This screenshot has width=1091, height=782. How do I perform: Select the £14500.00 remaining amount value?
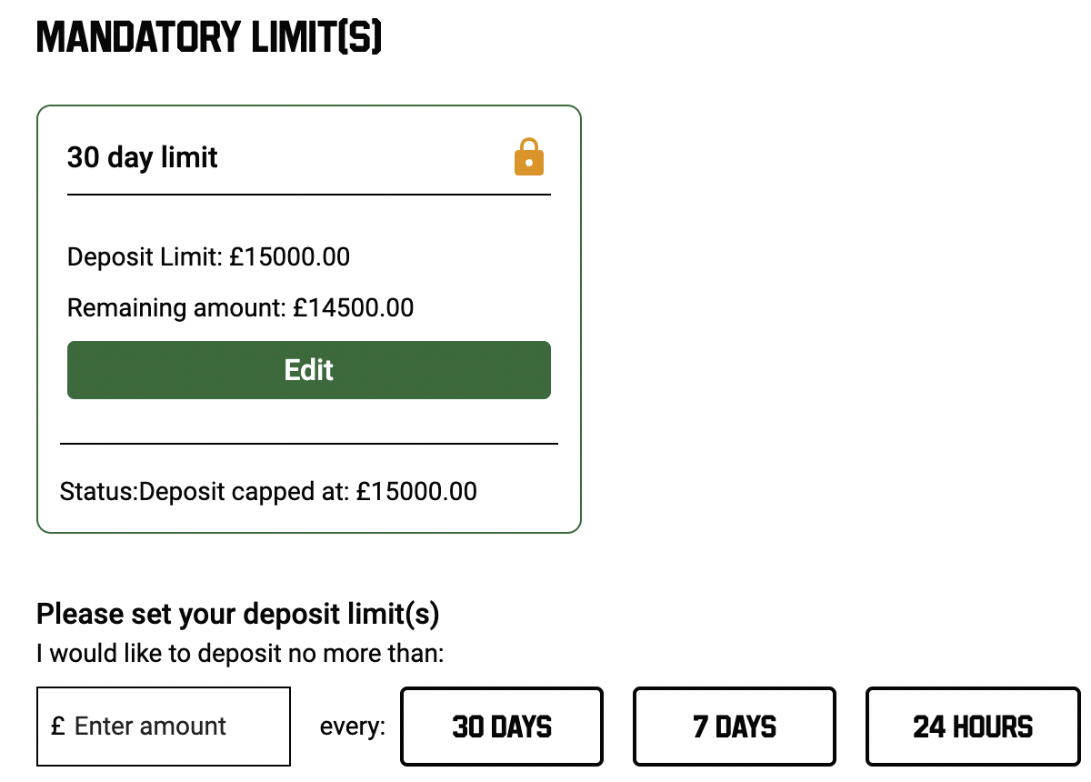(x=354, y=307)
